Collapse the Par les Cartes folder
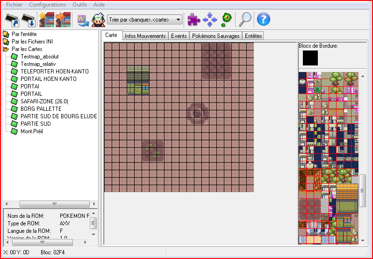Screen dimensions: 373x259 tap(27, 49)
